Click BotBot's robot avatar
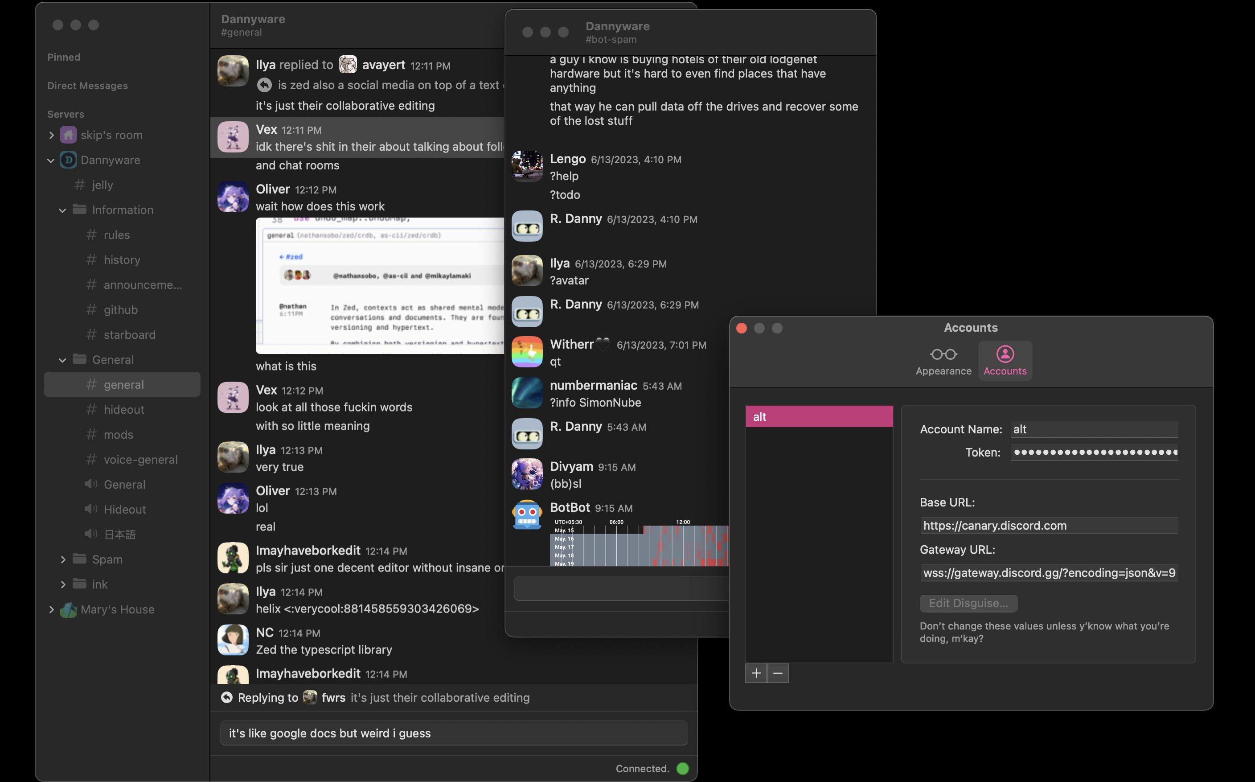This screenshot has width=1255, height=782. (x=527, y=514)
